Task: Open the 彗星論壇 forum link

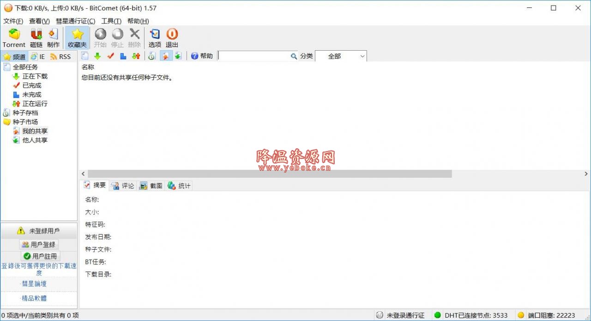Action: pos(34,284)
